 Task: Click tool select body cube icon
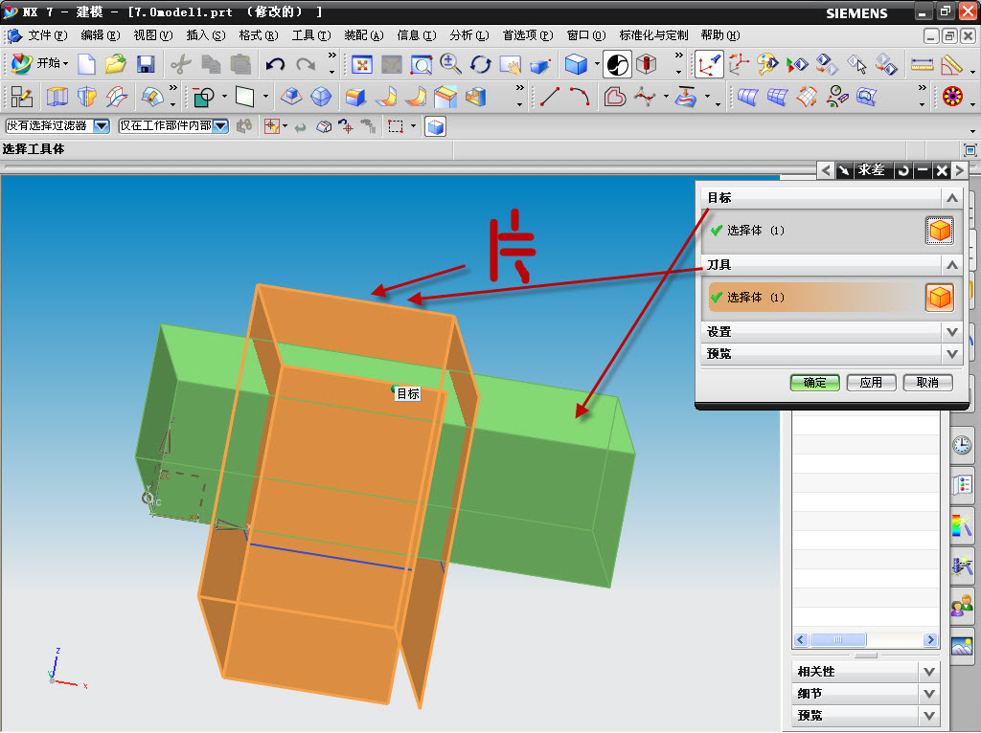click(x=940, y=298)
